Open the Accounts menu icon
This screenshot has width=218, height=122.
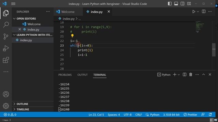coord(6,94)
